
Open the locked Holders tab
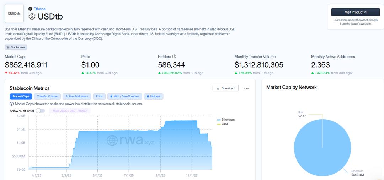click(154, 96)
